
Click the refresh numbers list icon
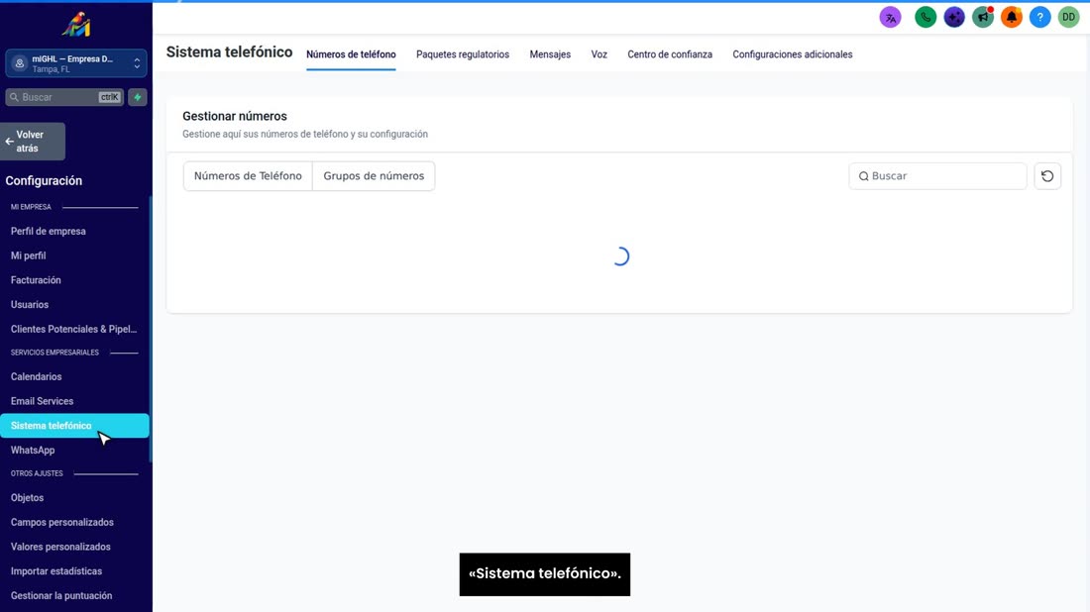click(1047, 176)
